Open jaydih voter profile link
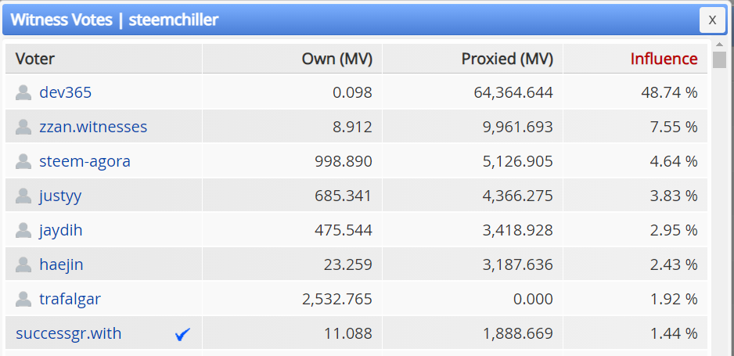Viewport: 734px width, 356px height. (61, 231)
